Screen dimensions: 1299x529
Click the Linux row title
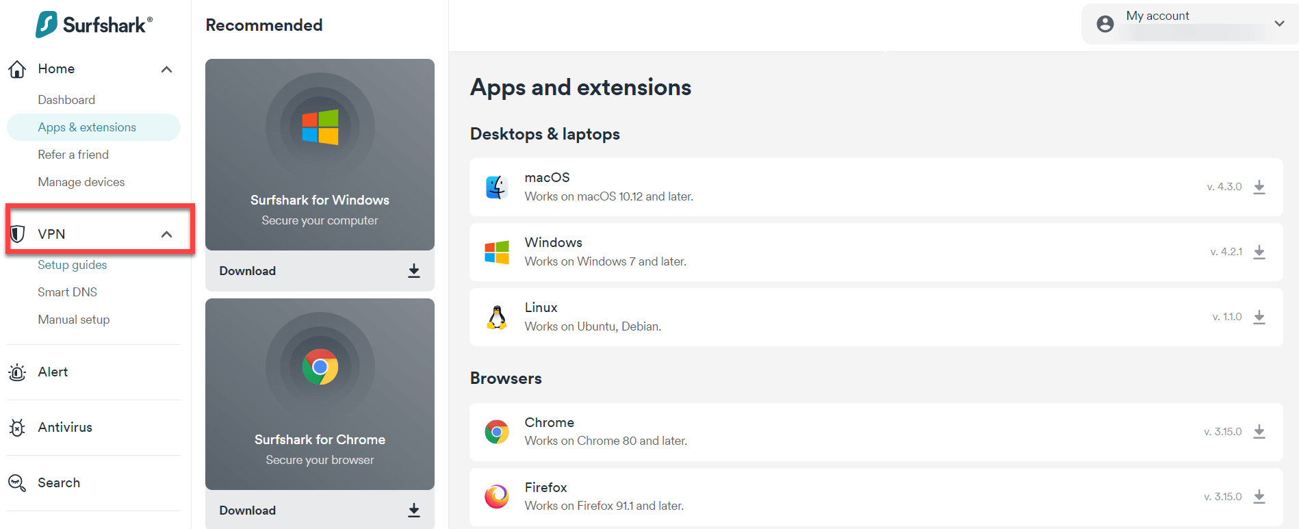click(541, 307)
